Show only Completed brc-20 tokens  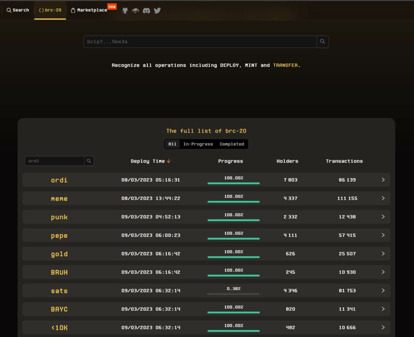232,144
